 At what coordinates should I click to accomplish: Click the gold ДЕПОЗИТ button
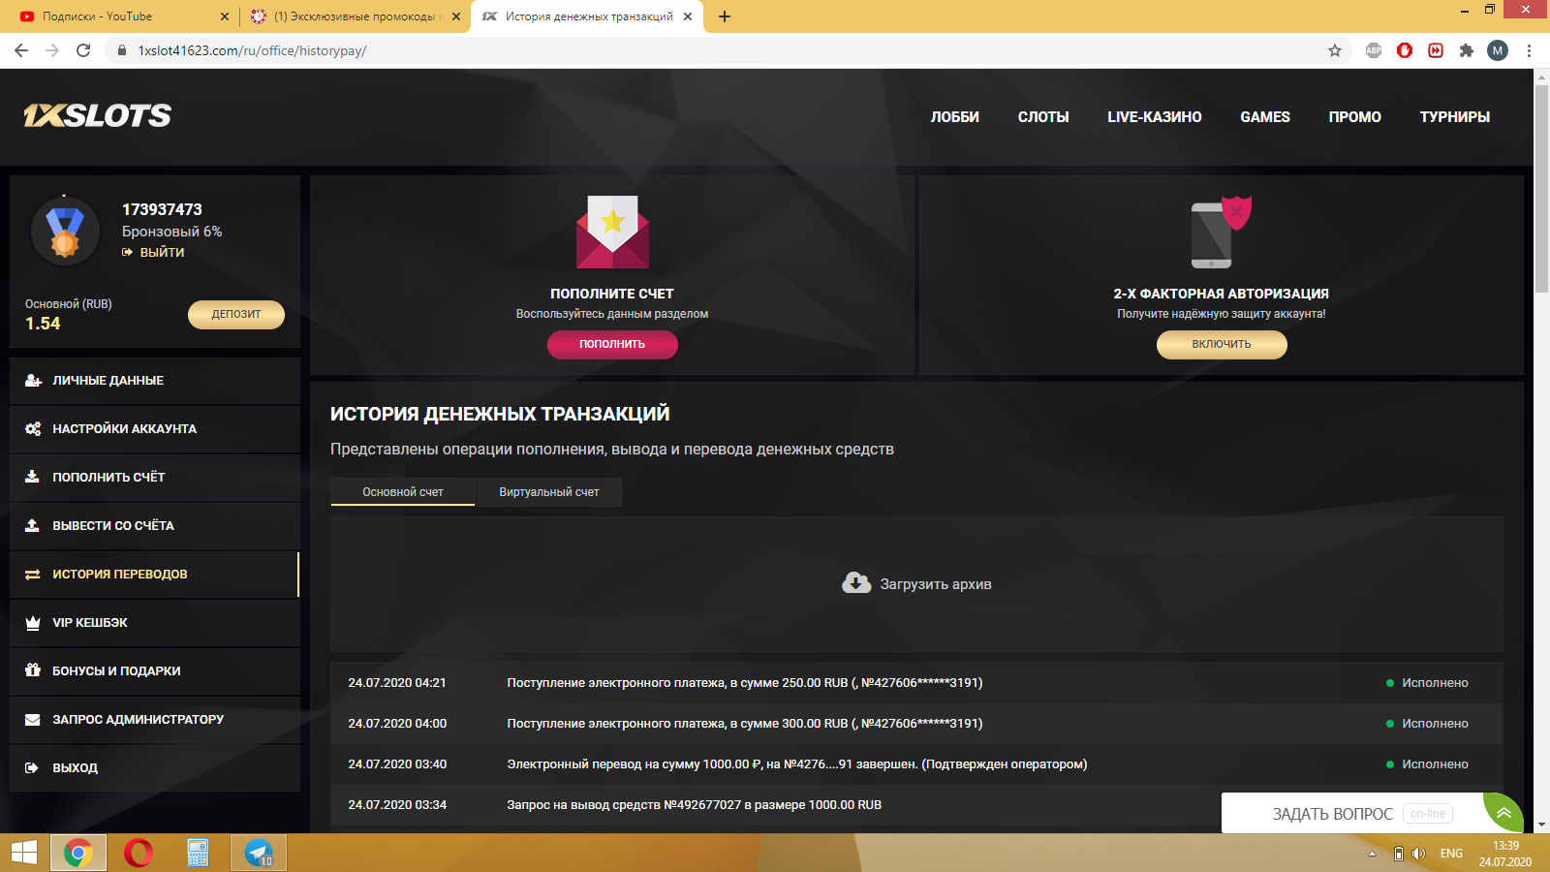pyautogui.click(x=236, y=314)
